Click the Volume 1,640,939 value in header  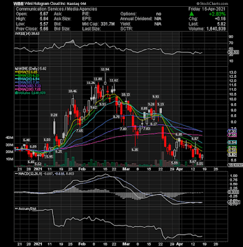(216, 29)
